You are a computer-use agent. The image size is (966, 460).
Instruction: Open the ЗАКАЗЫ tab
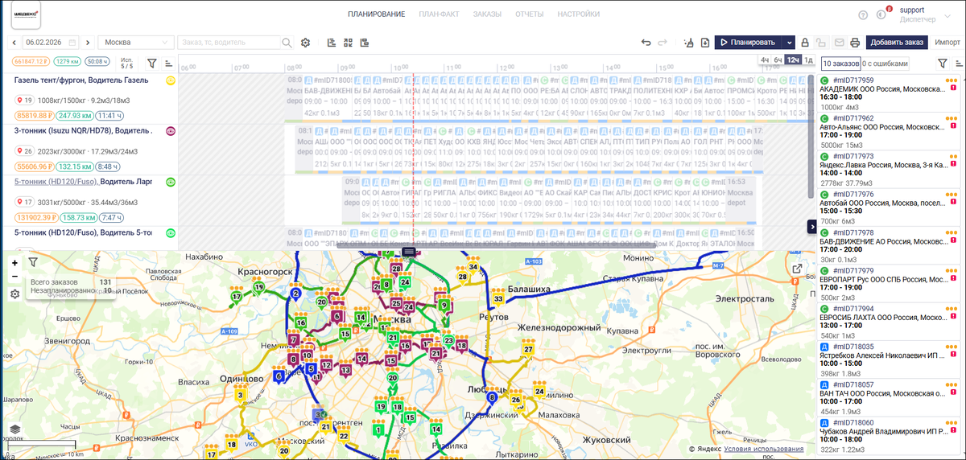coord(487,14)
